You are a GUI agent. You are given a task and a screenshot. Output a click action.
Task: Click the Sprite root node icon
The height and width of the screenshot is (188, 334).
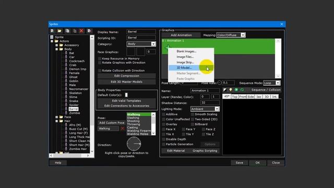[x=52, y=37]
